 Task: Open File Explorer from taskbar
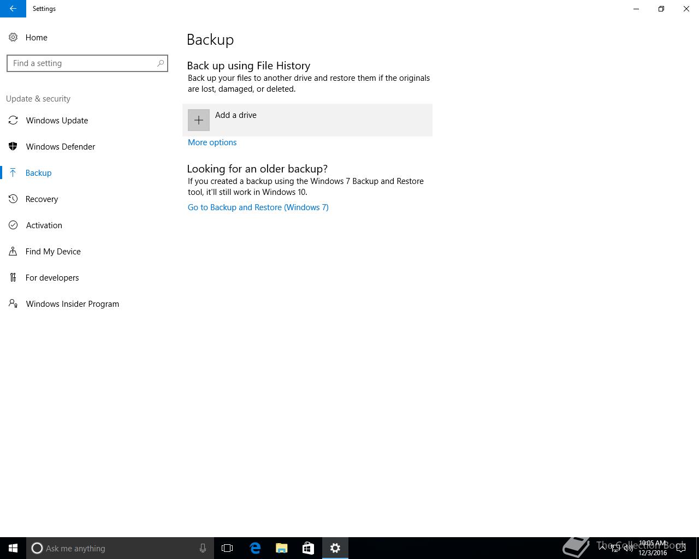click(x=282, y=548)
